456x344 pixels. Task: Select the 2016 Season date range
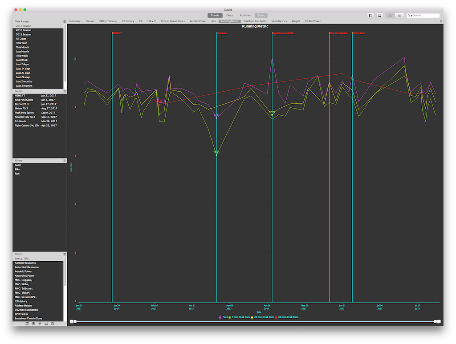[38, 30]
